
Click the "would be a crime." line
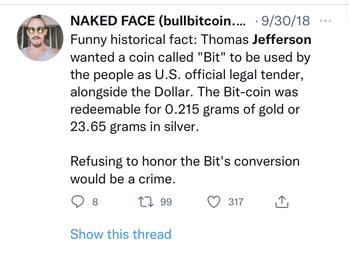pos(123,179)
